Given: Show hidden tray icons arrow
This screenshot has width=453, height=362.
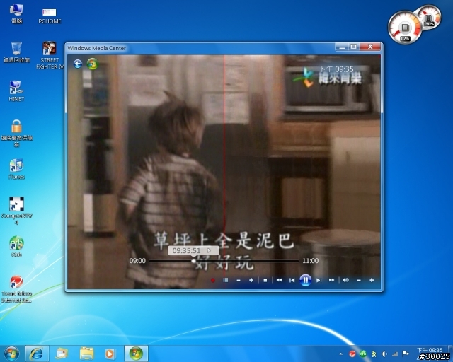Looking at the screenshot, I should tap(341, 354).
